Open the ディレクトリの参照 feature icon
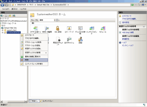The image size is (147, 107). [x=80, y=28]
